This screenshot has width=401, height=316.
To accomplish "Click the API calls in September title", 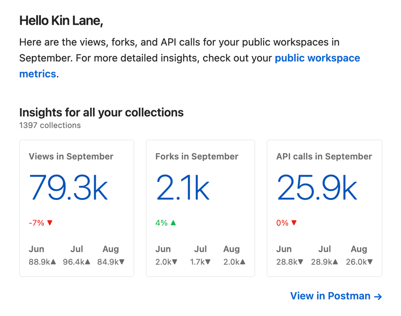I will pyautogui.click(x=324, y=157).
